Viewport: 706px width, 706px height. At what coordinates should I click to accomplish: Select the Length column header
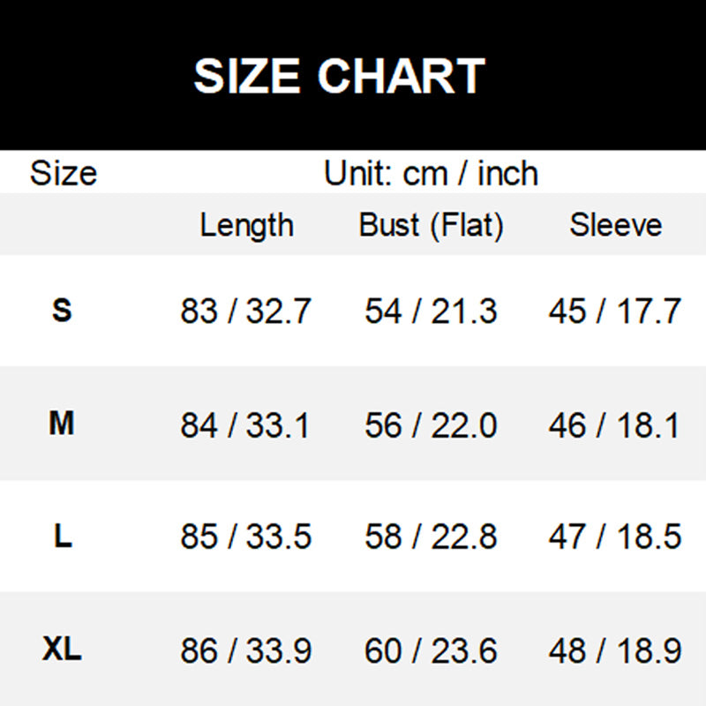click(246, 225)
